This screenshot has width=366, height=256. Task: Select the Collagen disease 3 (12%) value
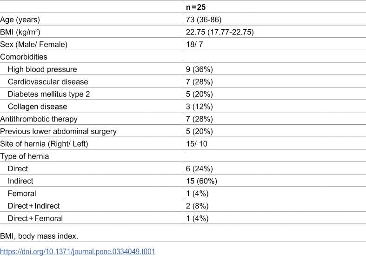200,107
